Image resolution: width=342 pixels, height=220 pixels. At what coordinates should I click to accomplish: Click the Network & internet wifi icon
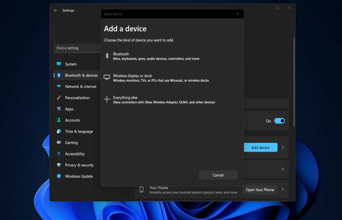(59, 86)
